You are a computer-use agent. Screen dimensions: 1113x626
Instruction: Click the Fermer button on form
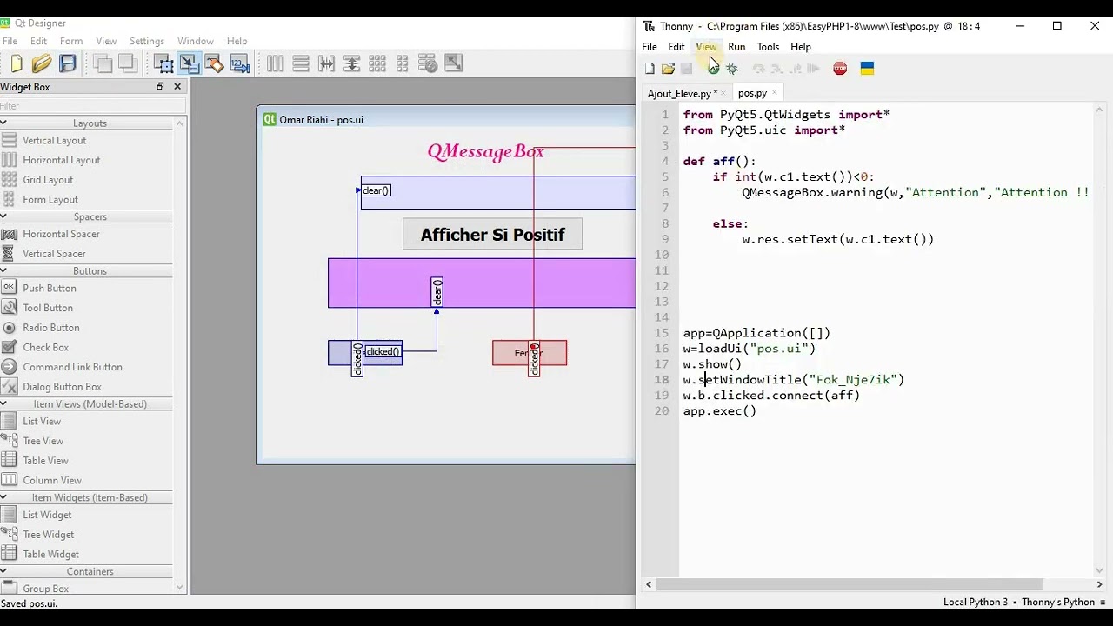click(x=530, y=353)
